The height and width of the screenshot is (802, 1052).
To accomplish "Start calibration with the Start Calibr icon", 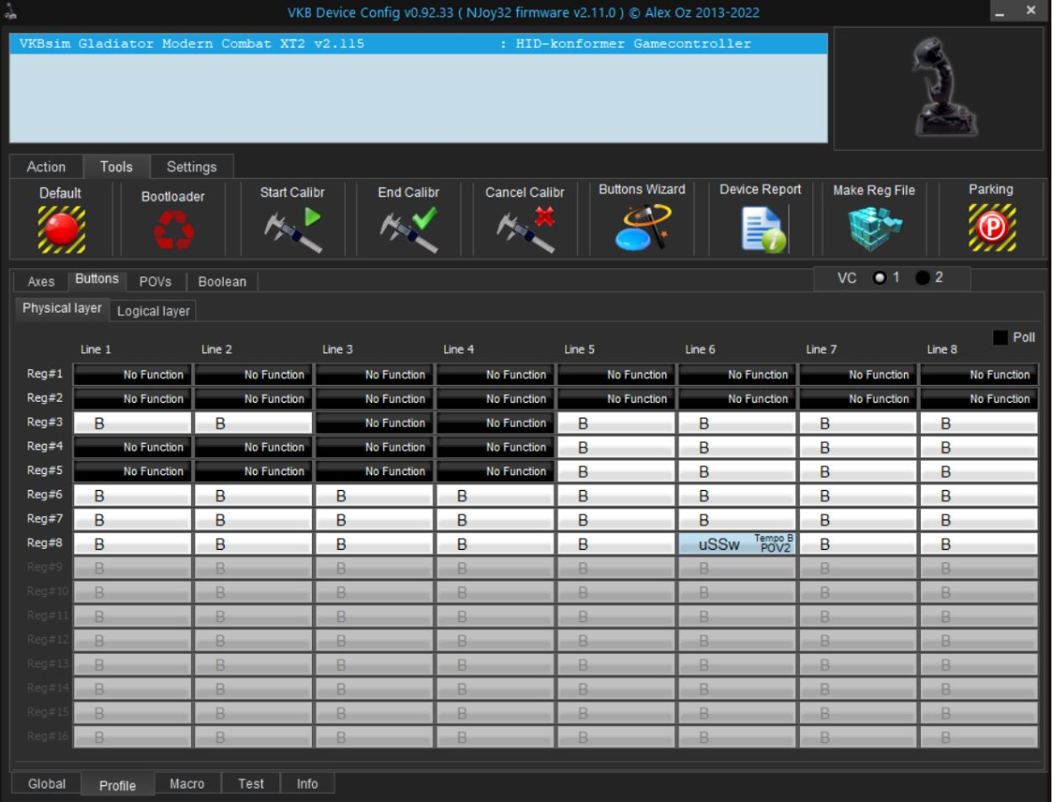I will click(x=292, y=229).
